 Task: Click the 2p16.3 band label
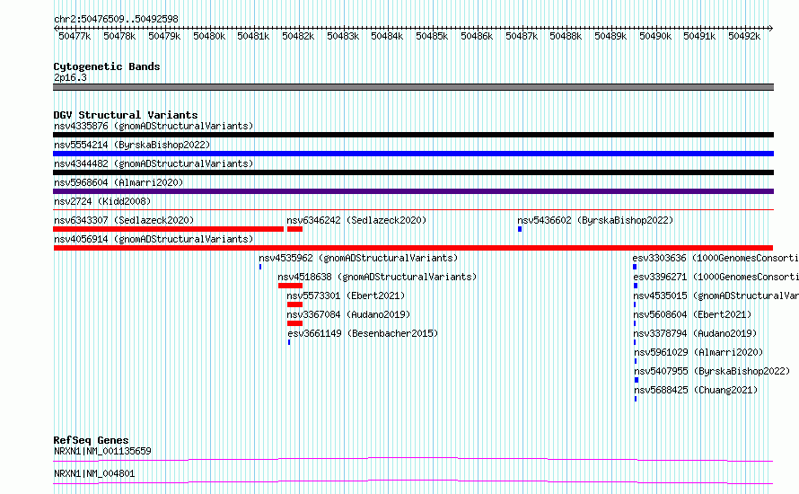pyautogui.click(x=70, y=77)
